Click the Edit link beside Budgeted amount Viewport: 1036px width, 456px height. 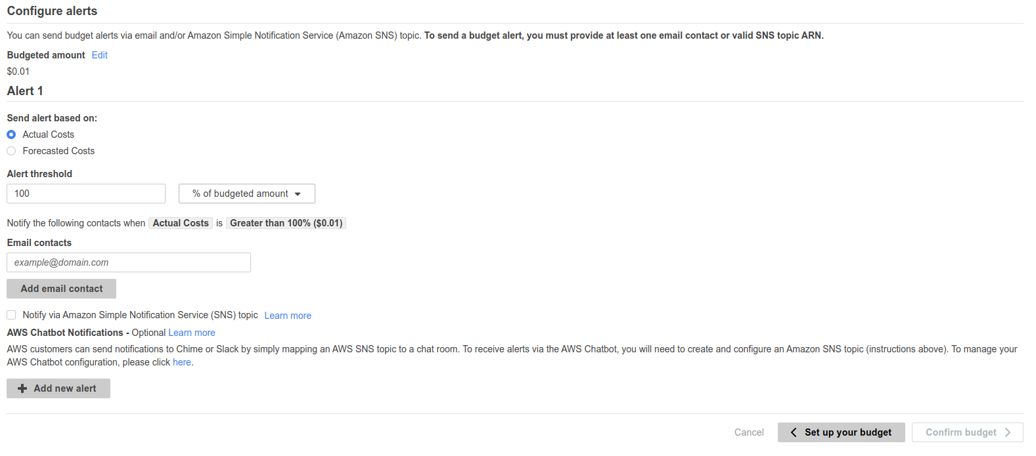click(x=100, y=55)
